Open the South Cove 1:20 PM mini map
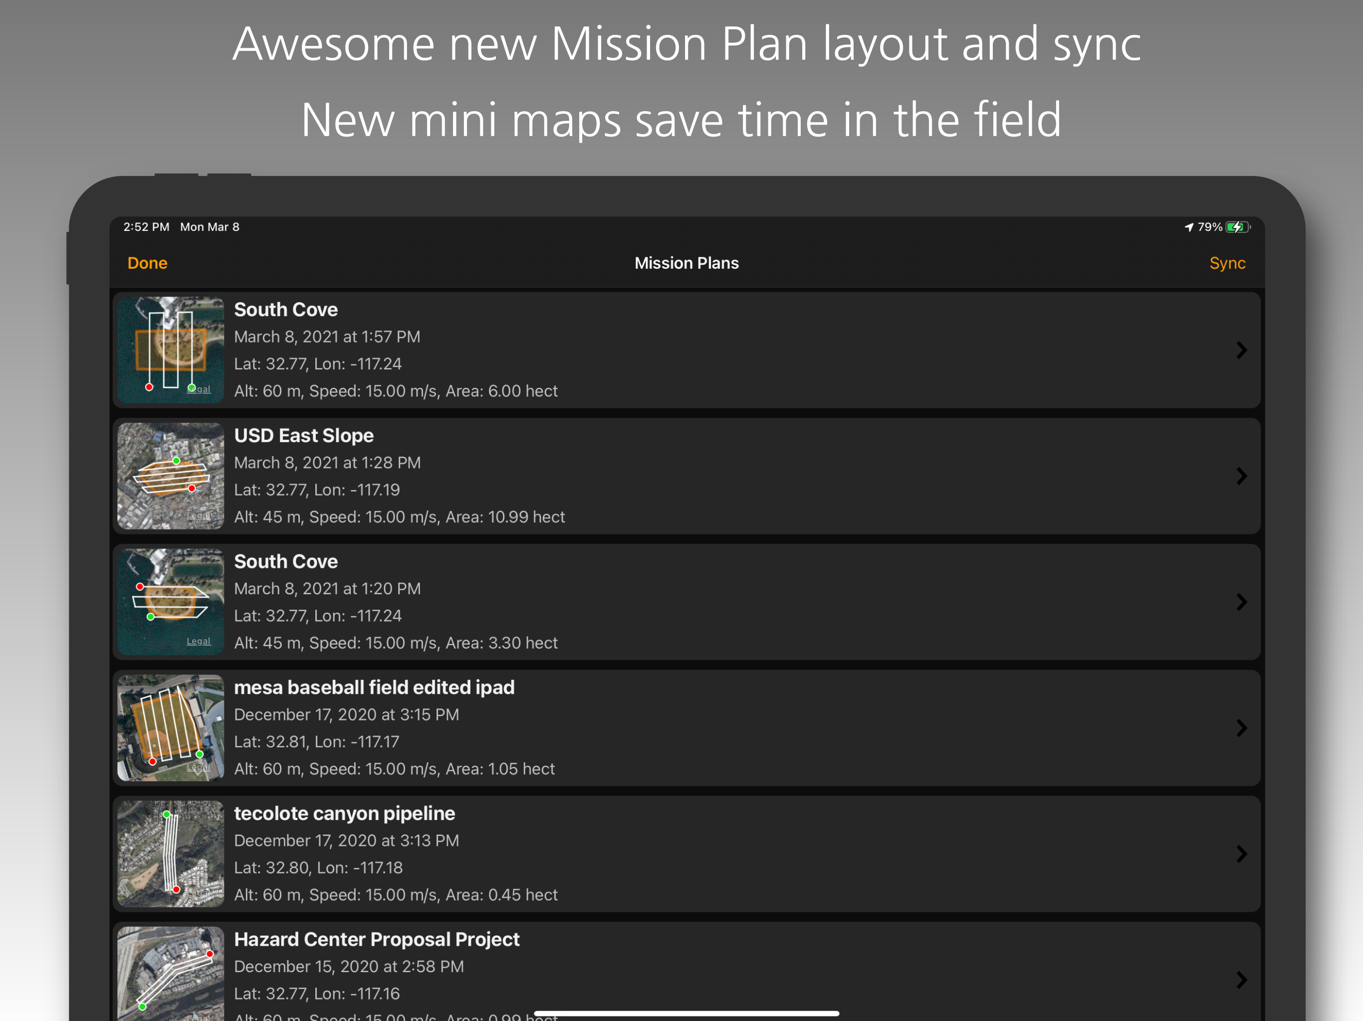 click(171, 602)
